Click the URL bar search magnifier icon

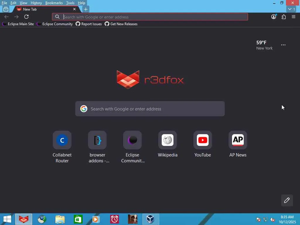57,17
